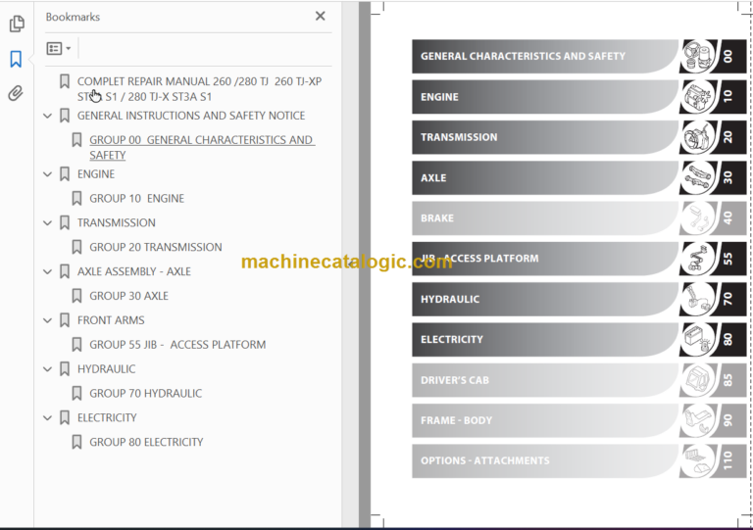Viewport: 753px width, 530px height.
Task: Click bookmark icon beside GROUP 70 HYDRAULIC
Action: [x=76, y=394]
